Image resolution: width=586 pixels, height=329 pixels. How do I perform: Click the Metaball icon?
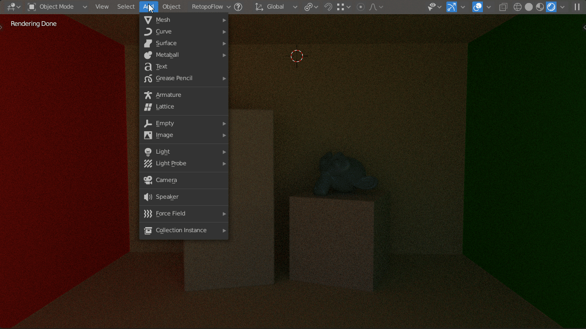(x=148, y=55)
